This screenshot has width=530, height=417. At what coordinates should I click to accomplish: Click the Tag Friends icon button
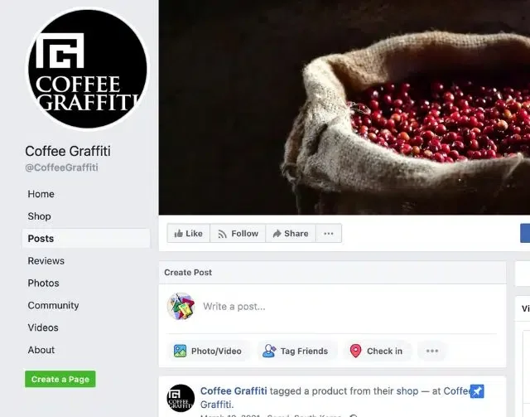click(269, 351)
